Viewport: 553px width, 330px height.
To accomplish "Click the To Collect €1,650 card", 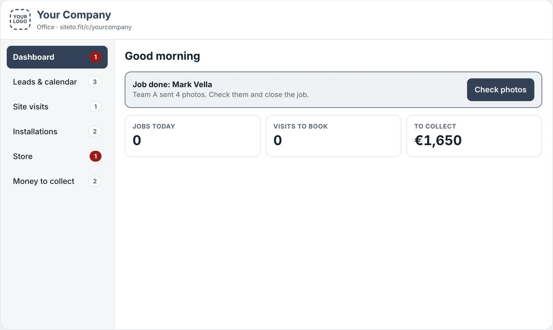I will pos(474,136).
